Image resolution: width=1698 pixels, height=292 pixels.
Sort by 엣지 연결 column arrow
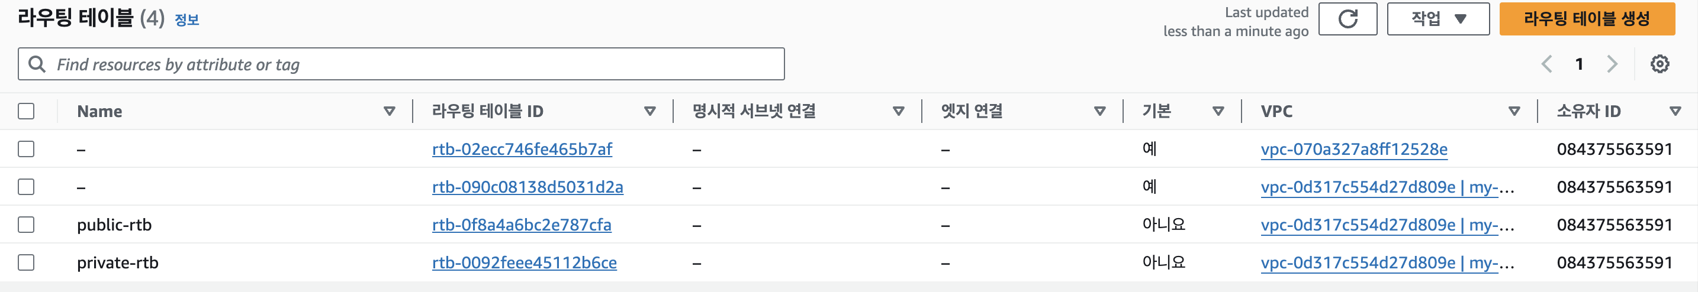pos(1099,111)
